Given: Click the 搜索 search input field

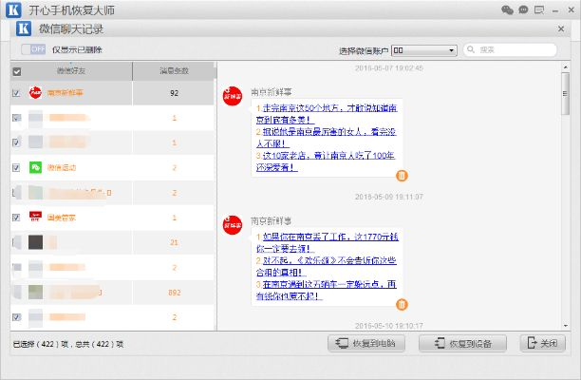Looking at the screenshot, I should (x=510, y=49).
